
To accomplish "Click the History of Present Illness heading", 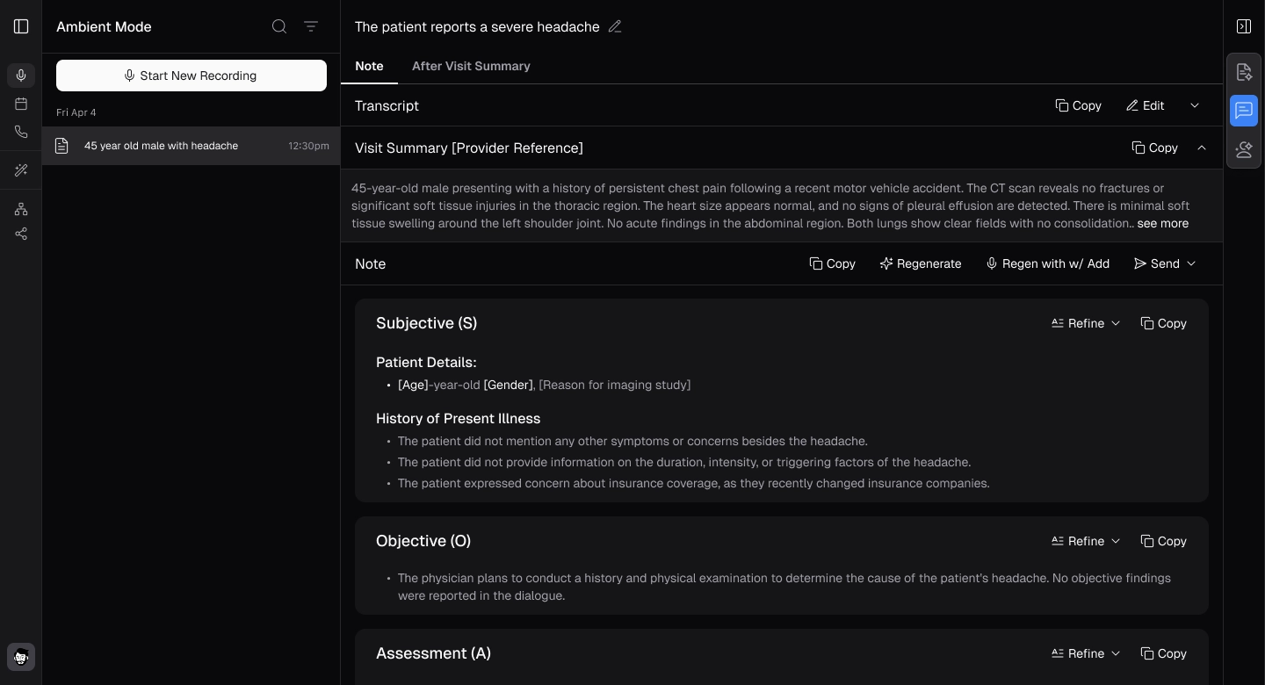I will click(458, 419).
